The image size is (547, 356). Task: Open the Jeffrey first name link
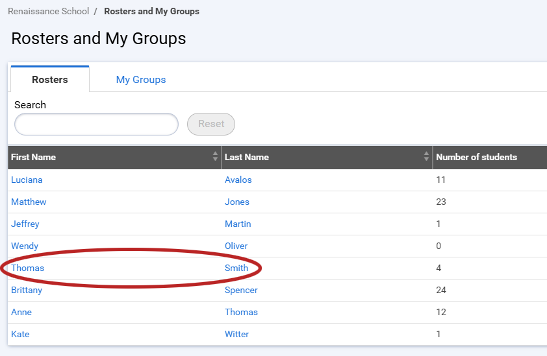(x=25, y=224)
